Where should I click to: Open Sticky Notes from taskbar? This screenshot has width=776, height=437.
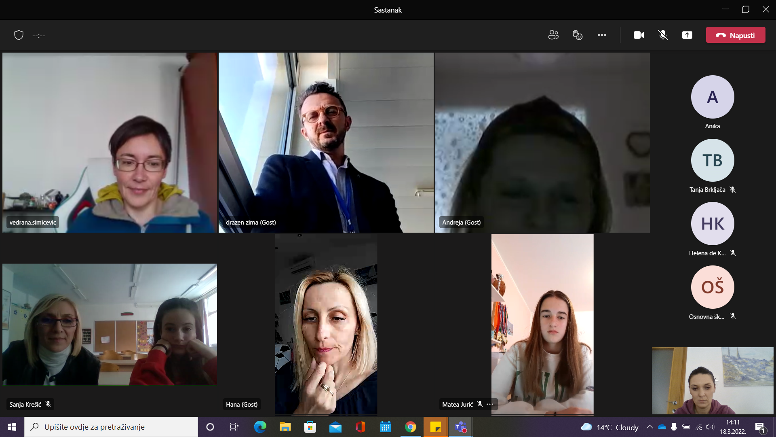pos(436,427)
